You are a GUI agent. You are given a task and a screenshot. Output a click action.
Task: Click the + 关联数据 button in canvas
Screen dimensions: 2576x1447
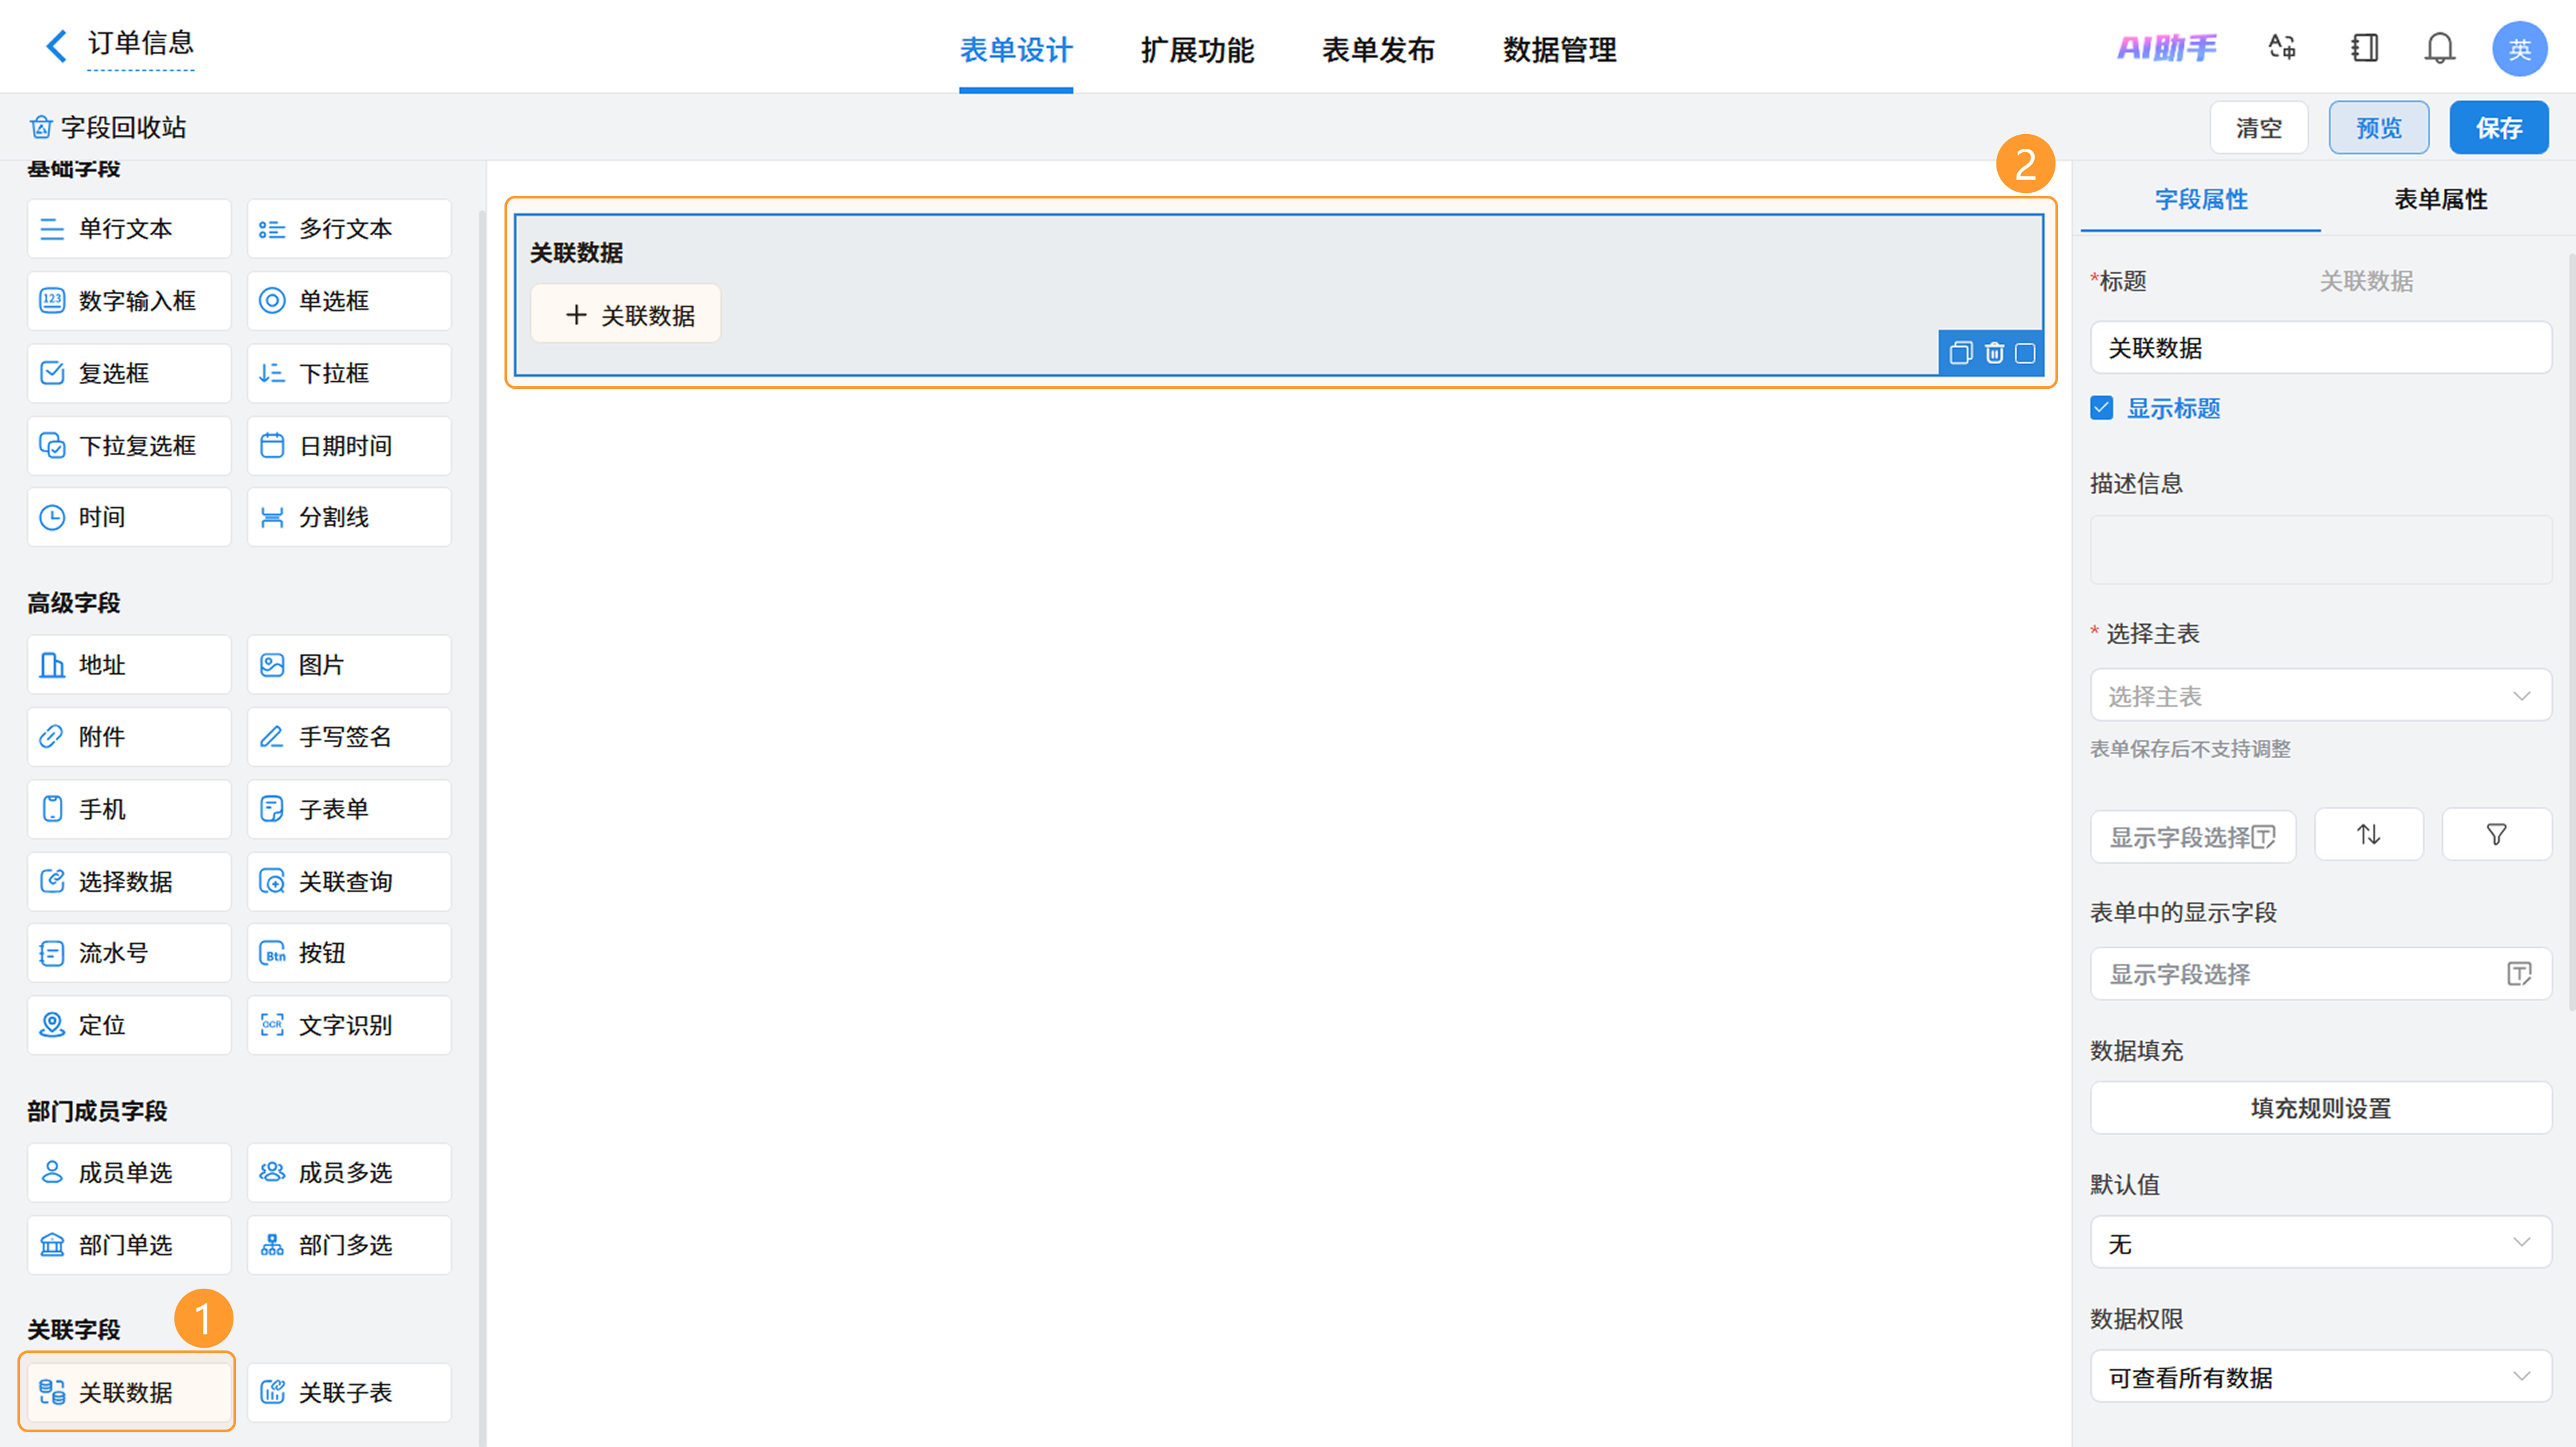(626, 314)
